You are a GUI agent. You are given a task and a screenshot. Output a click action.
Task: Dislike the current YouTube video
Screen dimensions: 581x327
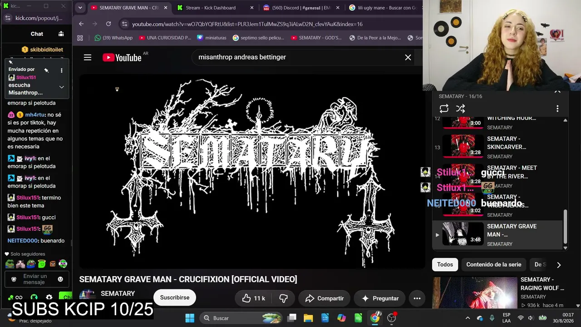point(283,298)
